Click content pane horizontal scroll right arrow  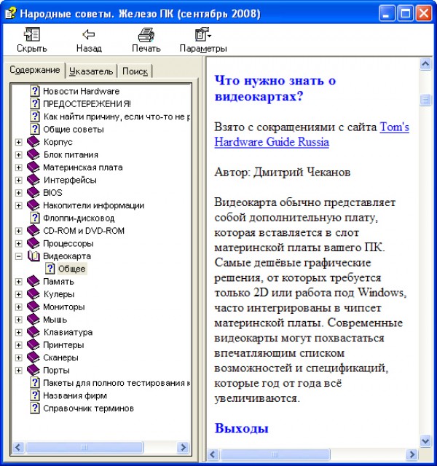point(412,454)
